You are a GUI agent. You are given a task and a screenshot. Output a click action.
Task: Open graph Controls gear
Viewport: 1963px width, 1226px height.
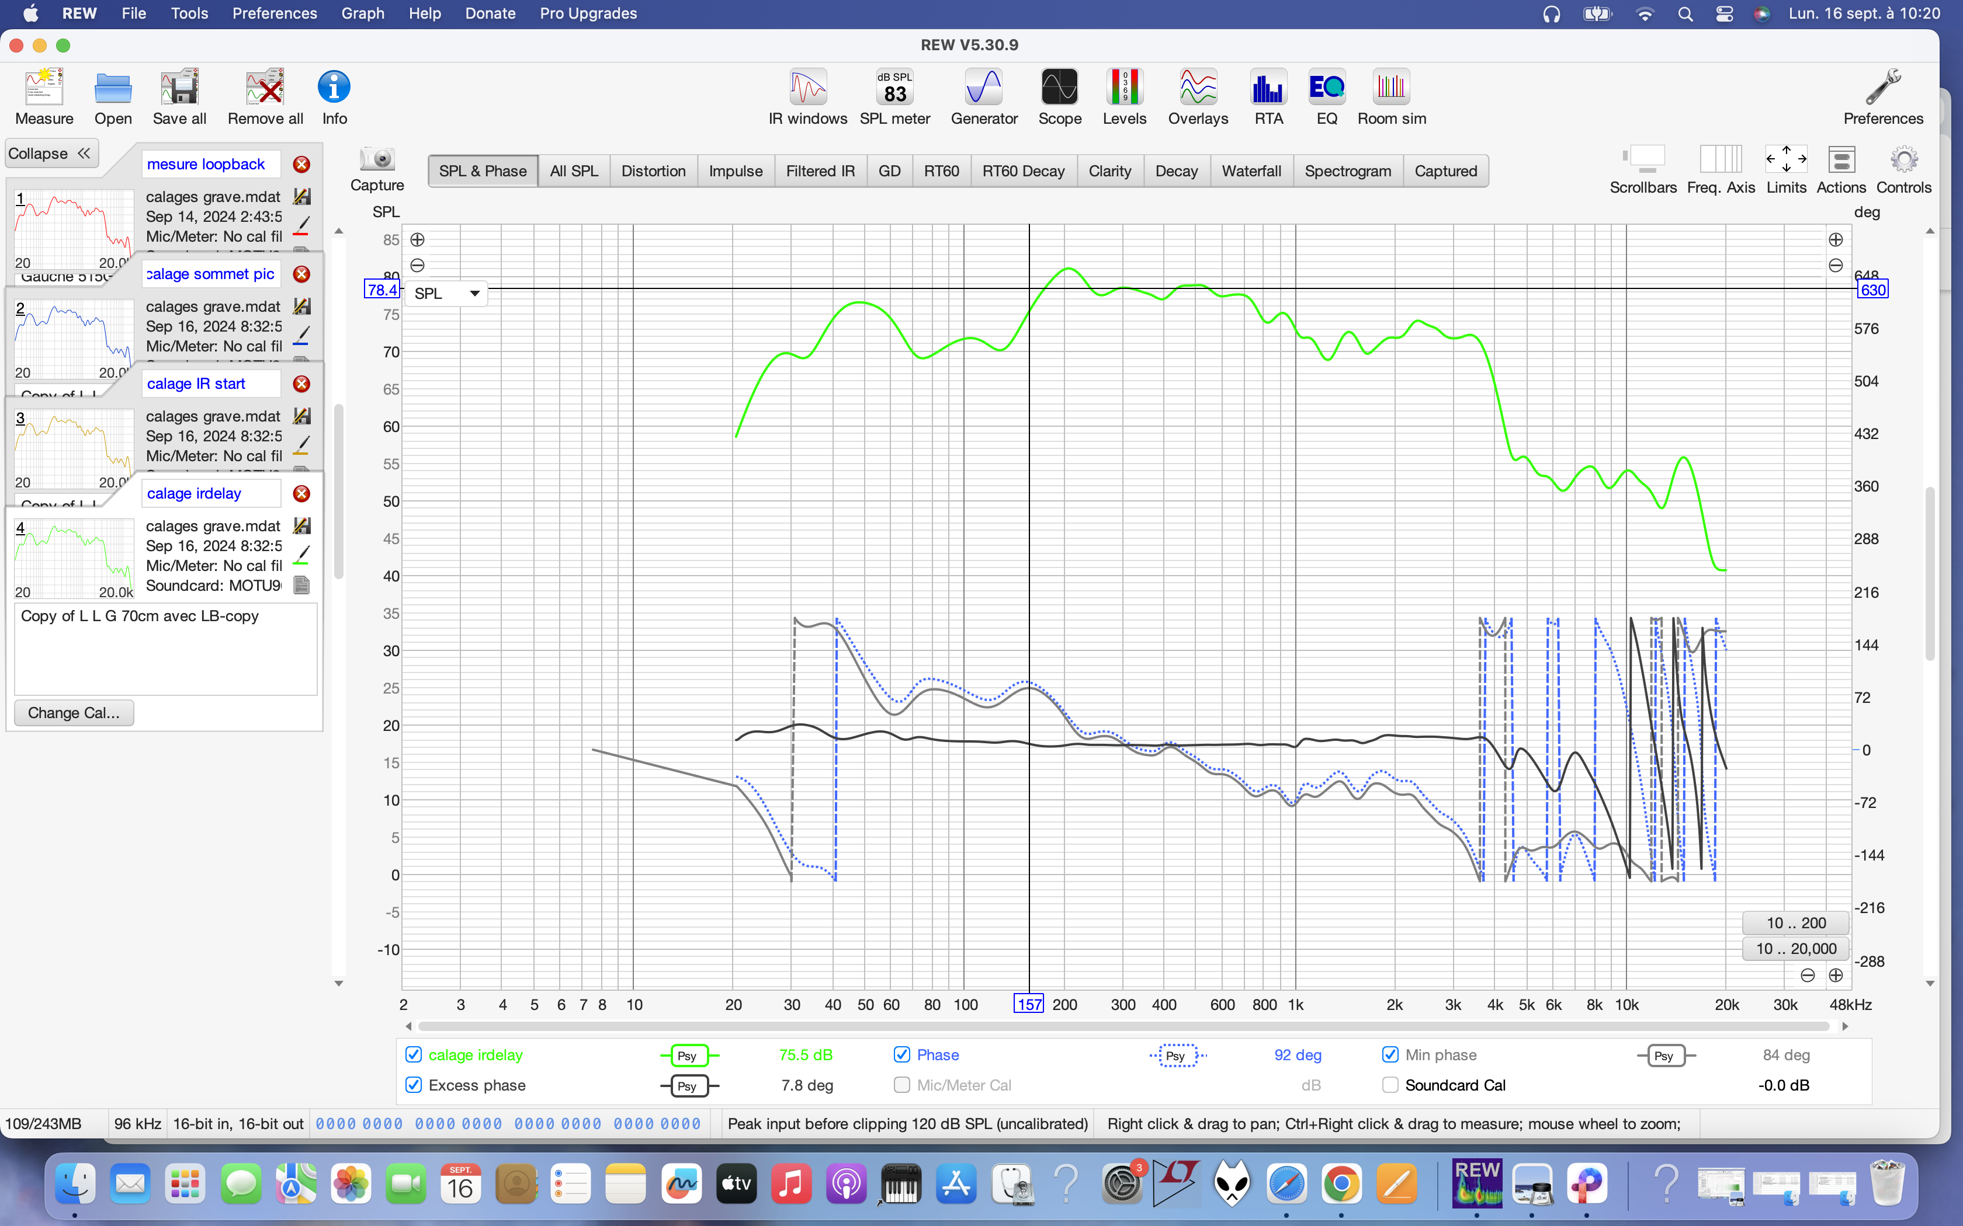click(1904, 169)
